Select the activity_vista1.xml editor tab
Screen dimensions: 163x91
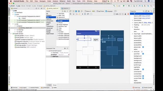click(53, 8)
